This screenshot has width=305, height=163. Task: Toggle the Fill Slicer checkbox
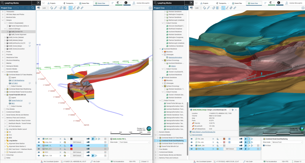coord(264,145)
